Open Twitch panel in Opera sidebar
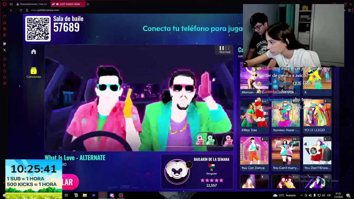 tap(4, 44)
